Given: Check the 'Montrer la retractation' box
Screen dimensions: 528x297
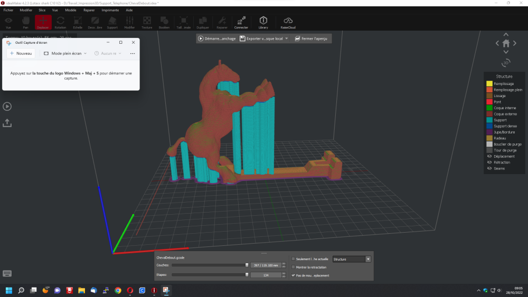Looking at the screenshot, I should 294,267.
